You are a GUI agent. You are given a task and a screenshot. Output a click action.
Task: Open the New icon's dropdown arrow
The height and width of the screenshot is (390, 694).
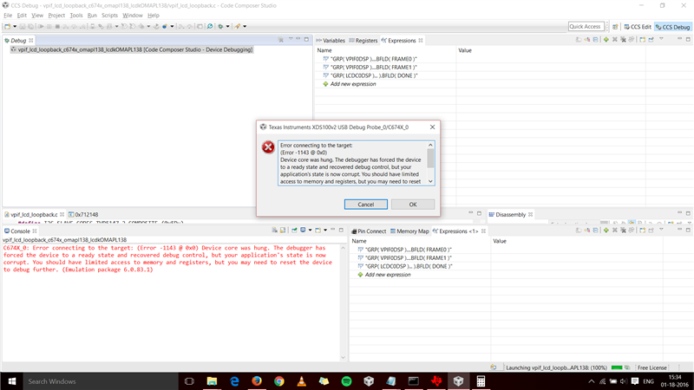[15, 27]
